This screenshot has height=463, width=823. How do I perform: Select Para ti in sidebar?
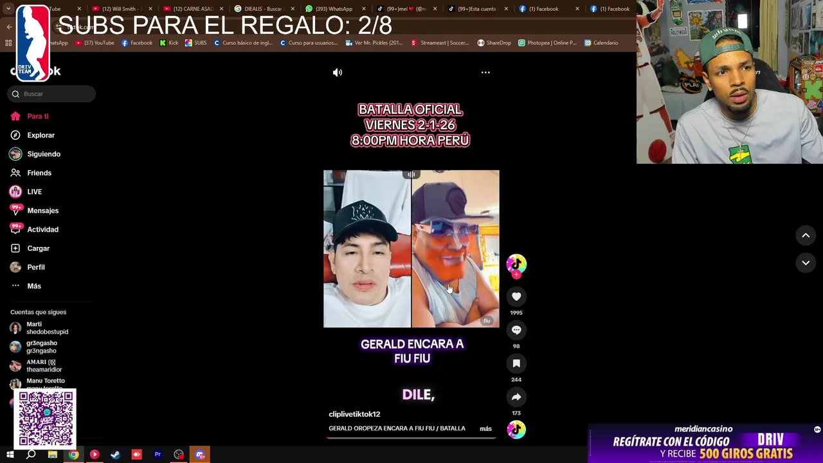coord(38,116)
